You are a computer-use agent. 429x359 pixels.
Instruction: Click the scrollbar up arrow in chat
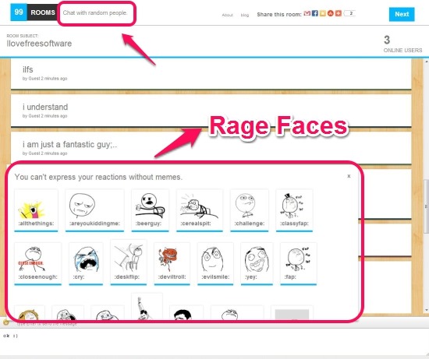pos(427,62)
